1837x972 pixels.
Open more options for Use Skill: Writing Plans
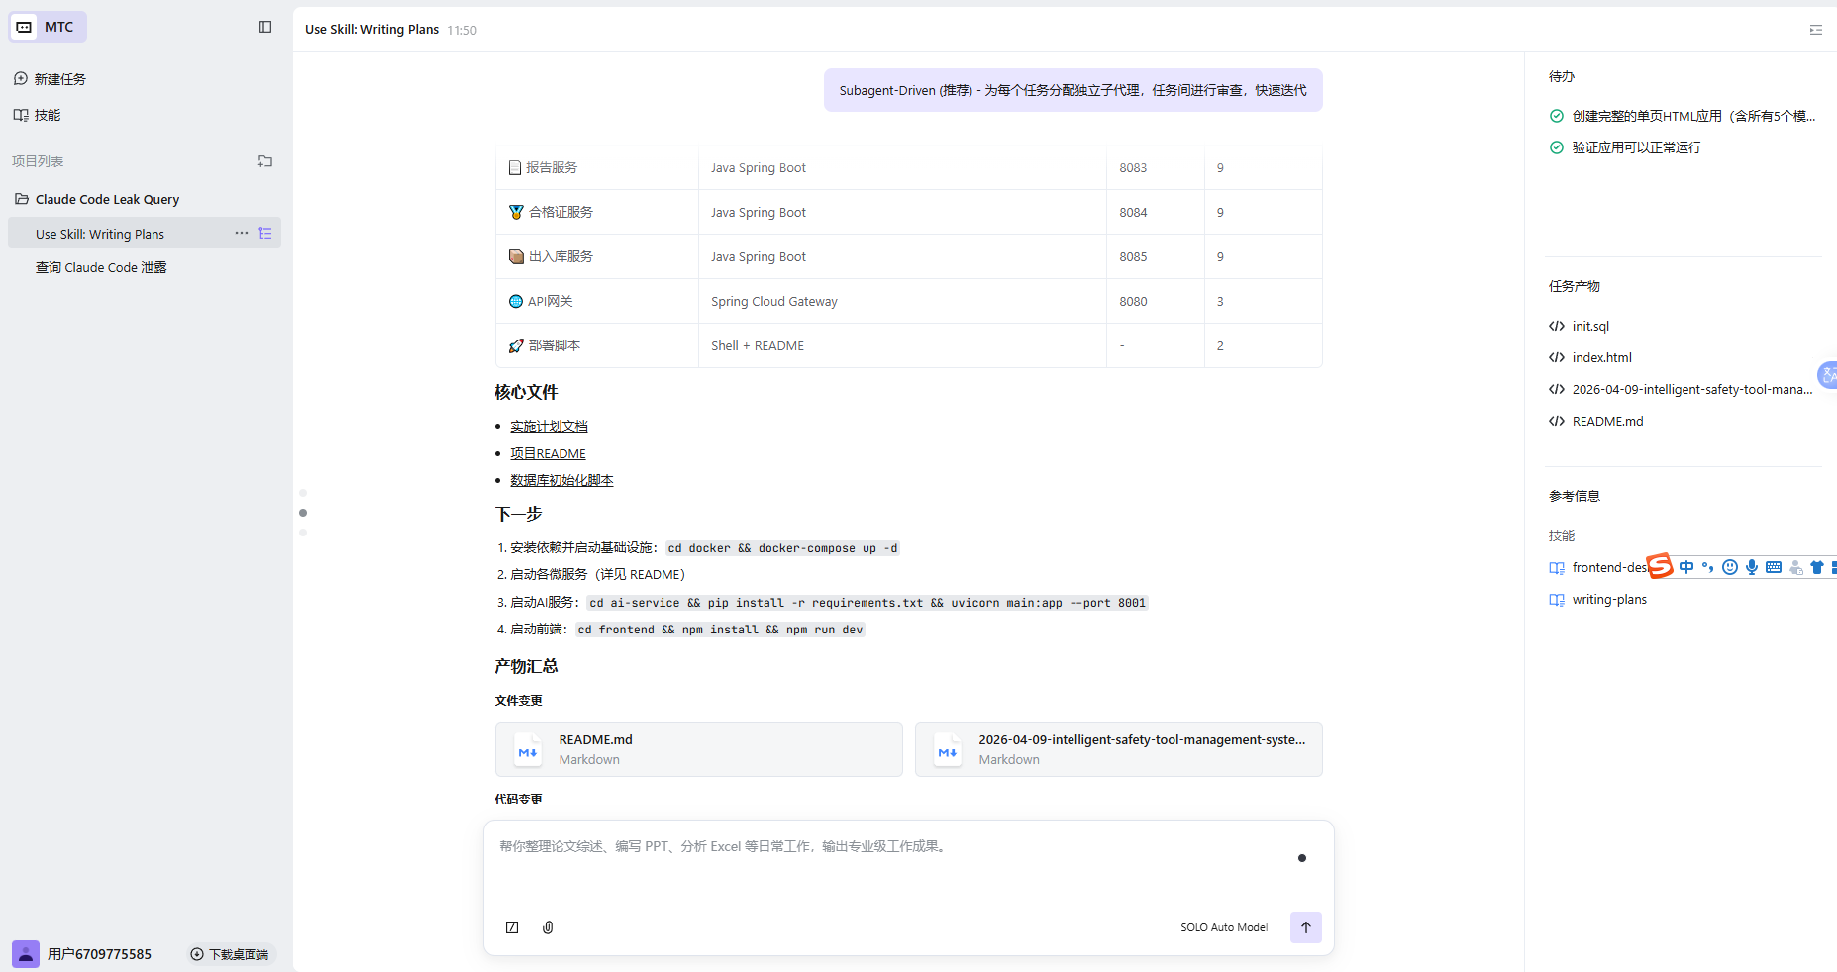click(241, 234)
